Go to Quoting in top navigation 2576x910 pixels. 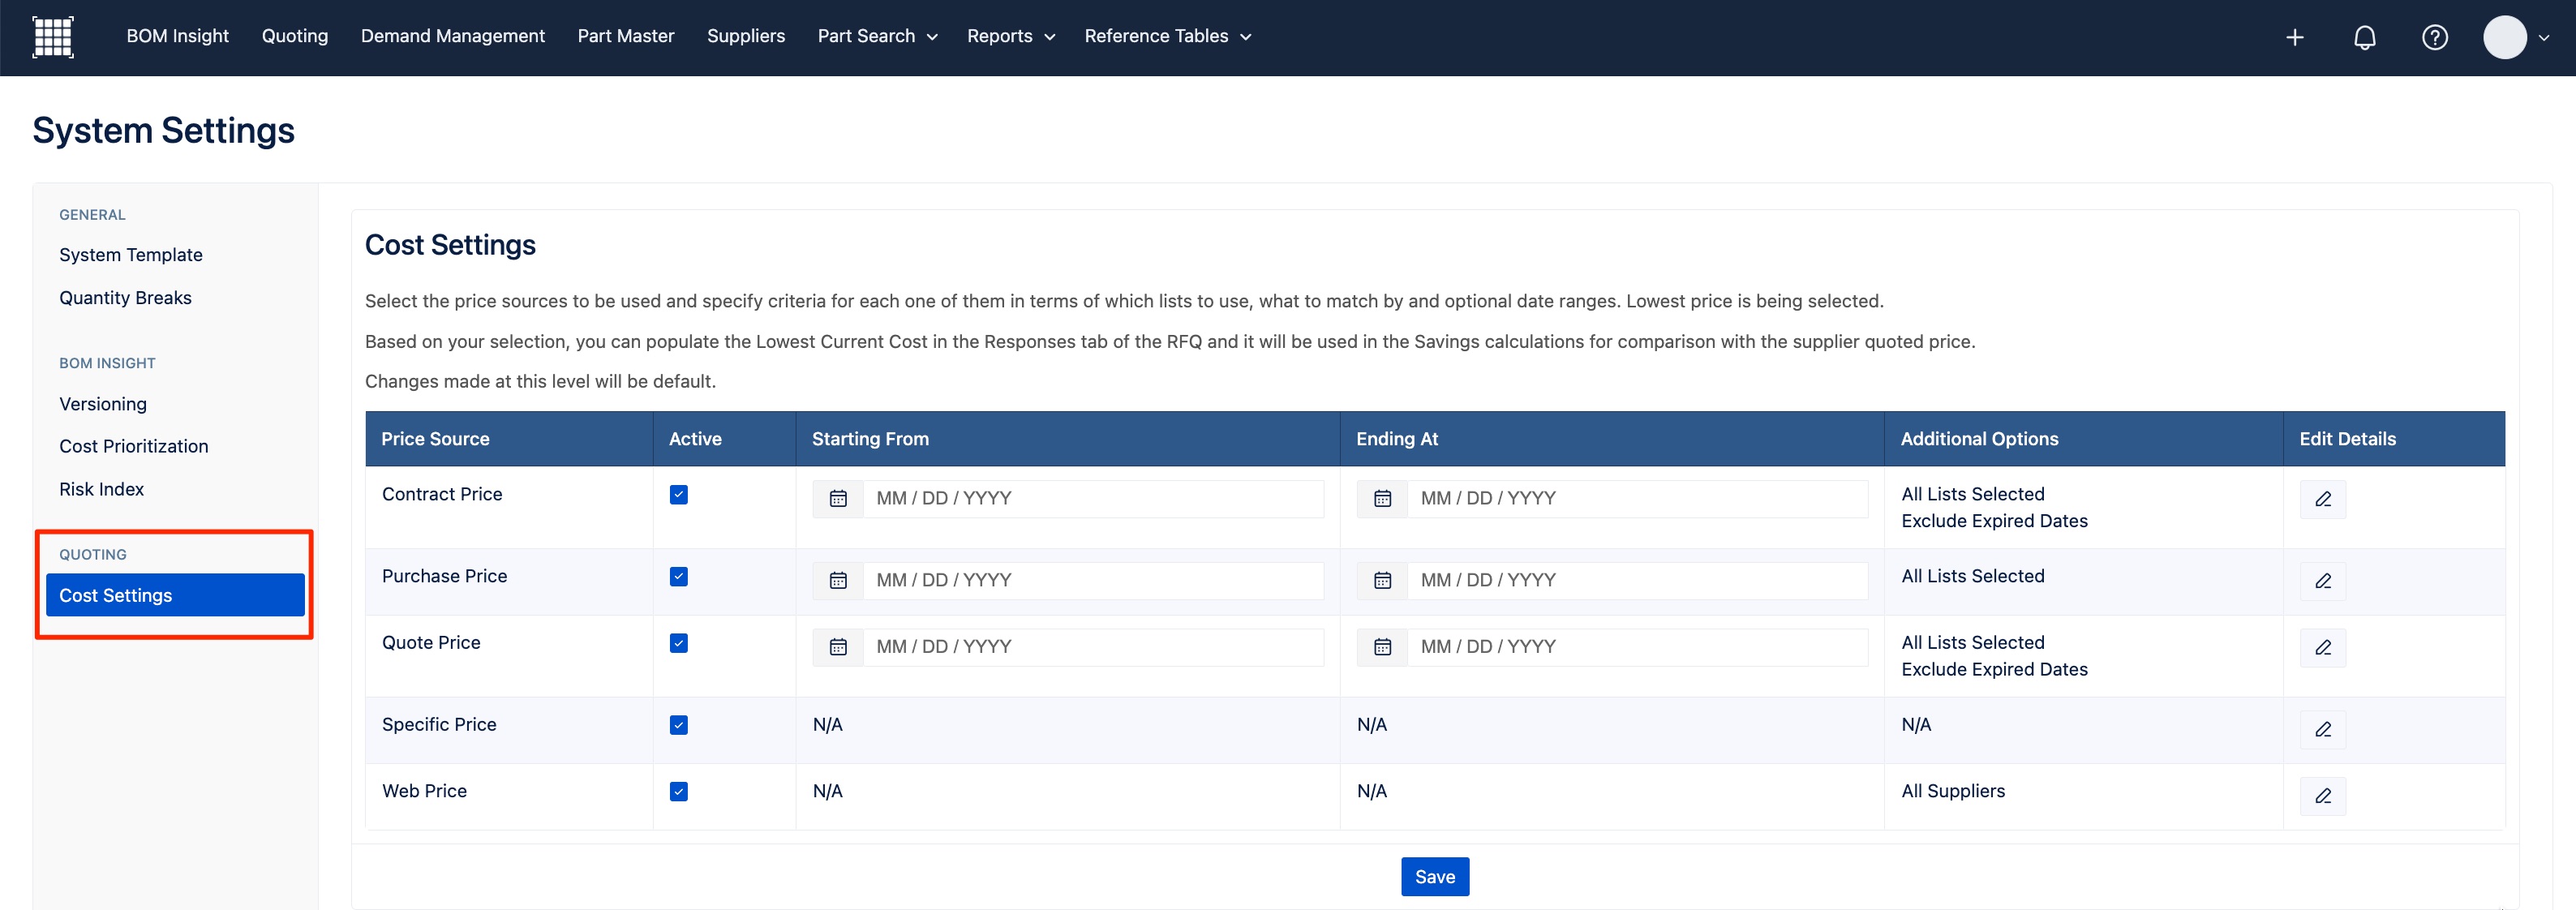click(x=295, y=36)
